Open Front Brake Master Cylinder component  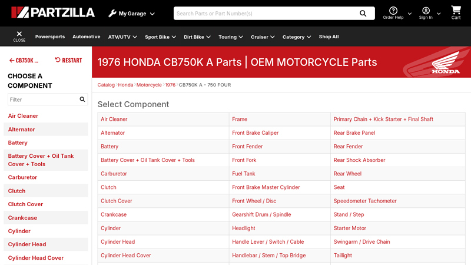point(266,187)
